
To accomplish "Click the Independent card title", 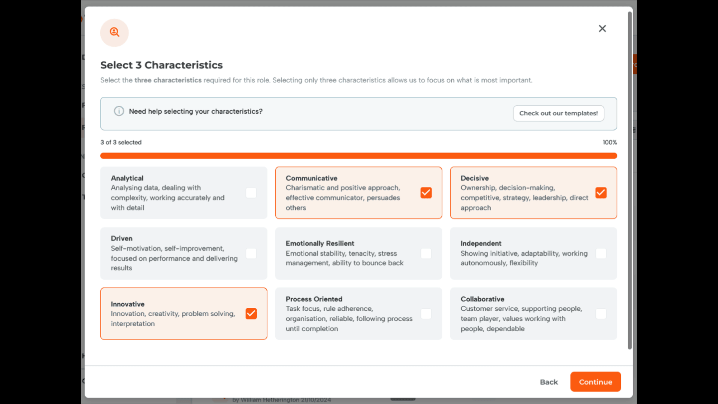I will 481,243.
